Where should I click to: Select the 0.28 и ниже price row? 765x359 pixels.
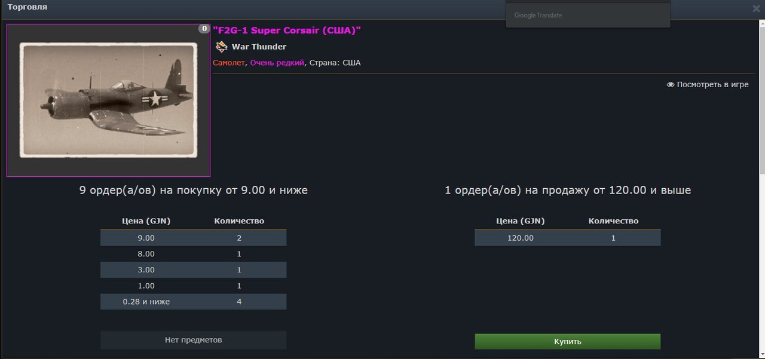point(193,302)
